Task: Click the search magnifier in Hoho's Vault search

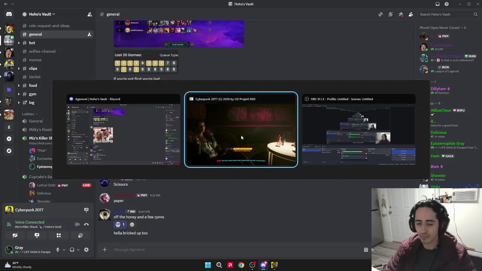Action: point(476,14)
